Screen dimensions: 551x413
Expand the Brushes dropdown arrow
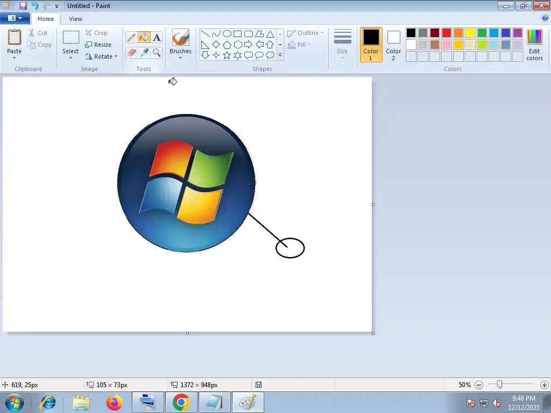(181, 58)
